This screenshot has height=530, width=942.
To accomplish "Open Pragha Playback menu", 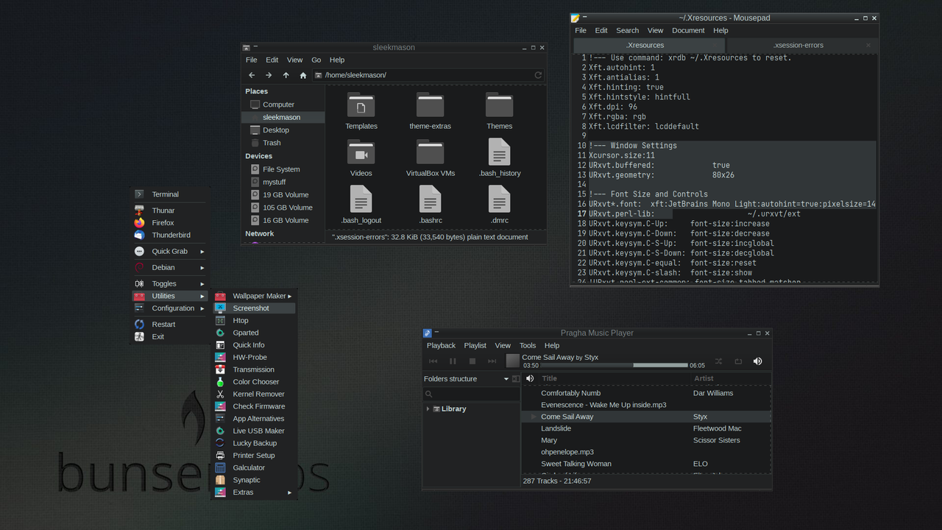I will coord(441,345).
